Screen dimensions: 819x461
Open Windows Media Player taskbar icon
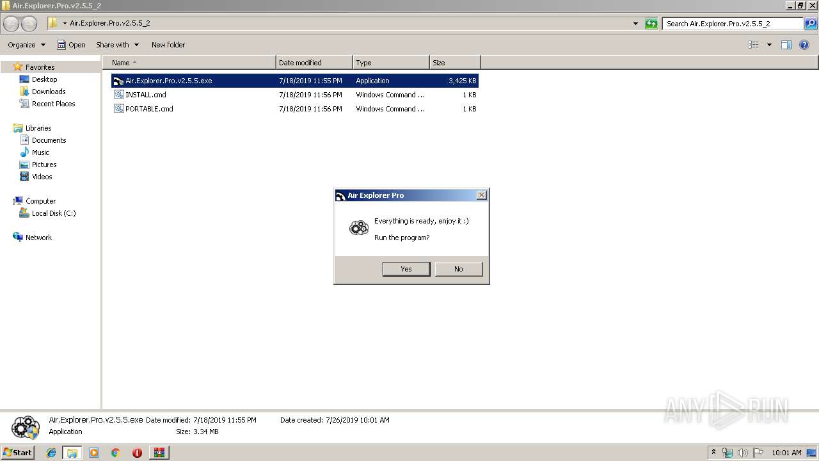94,453
